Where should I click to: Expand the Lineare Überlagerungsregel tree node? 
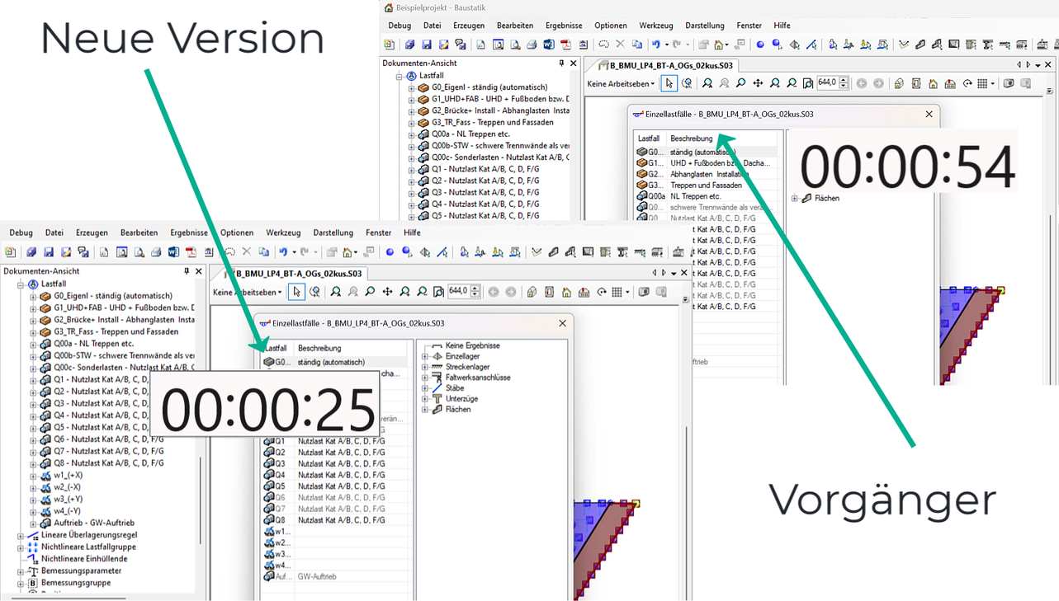pyautogui.click(x=21, y=535)
